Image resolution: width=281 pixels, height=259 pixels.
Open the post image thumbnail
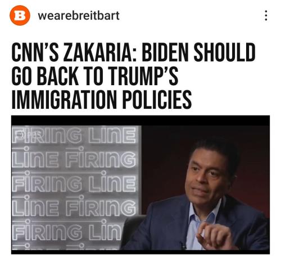(x=140, y=185)
